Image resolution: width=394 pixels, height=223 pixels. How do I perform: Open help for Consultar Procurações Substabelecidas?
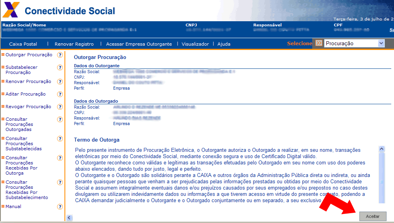[60, 139]
